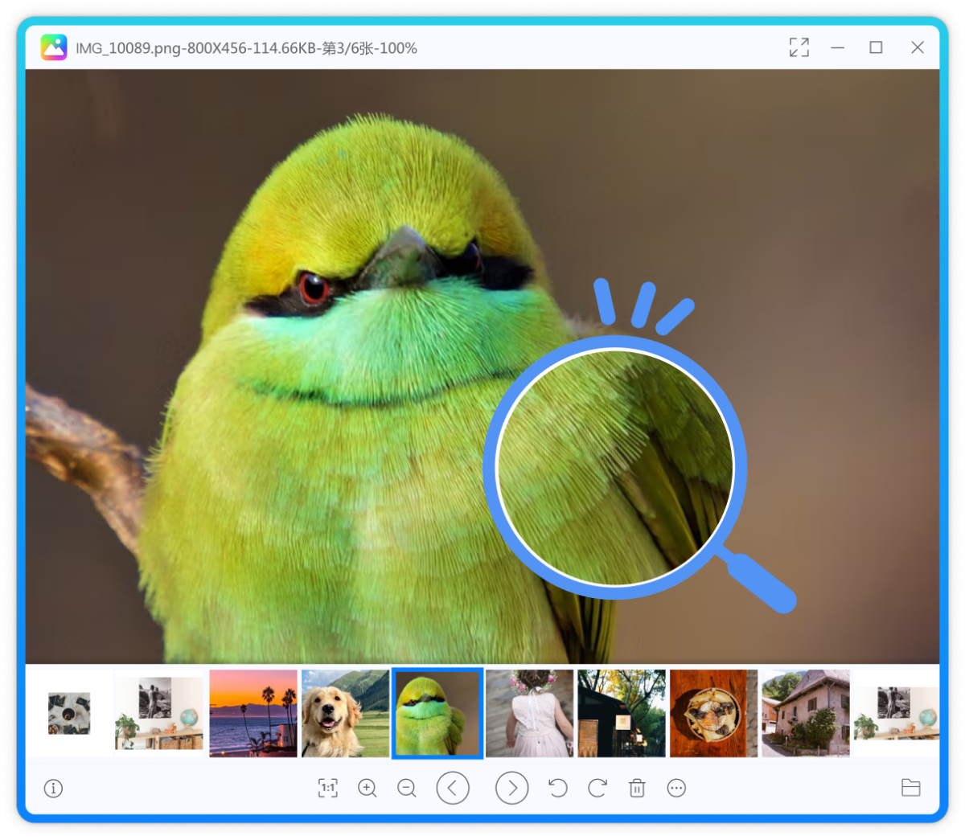This screenshot has height=840, width=965.
Task: Maximize the image viewer window
Action: point(876,47)
